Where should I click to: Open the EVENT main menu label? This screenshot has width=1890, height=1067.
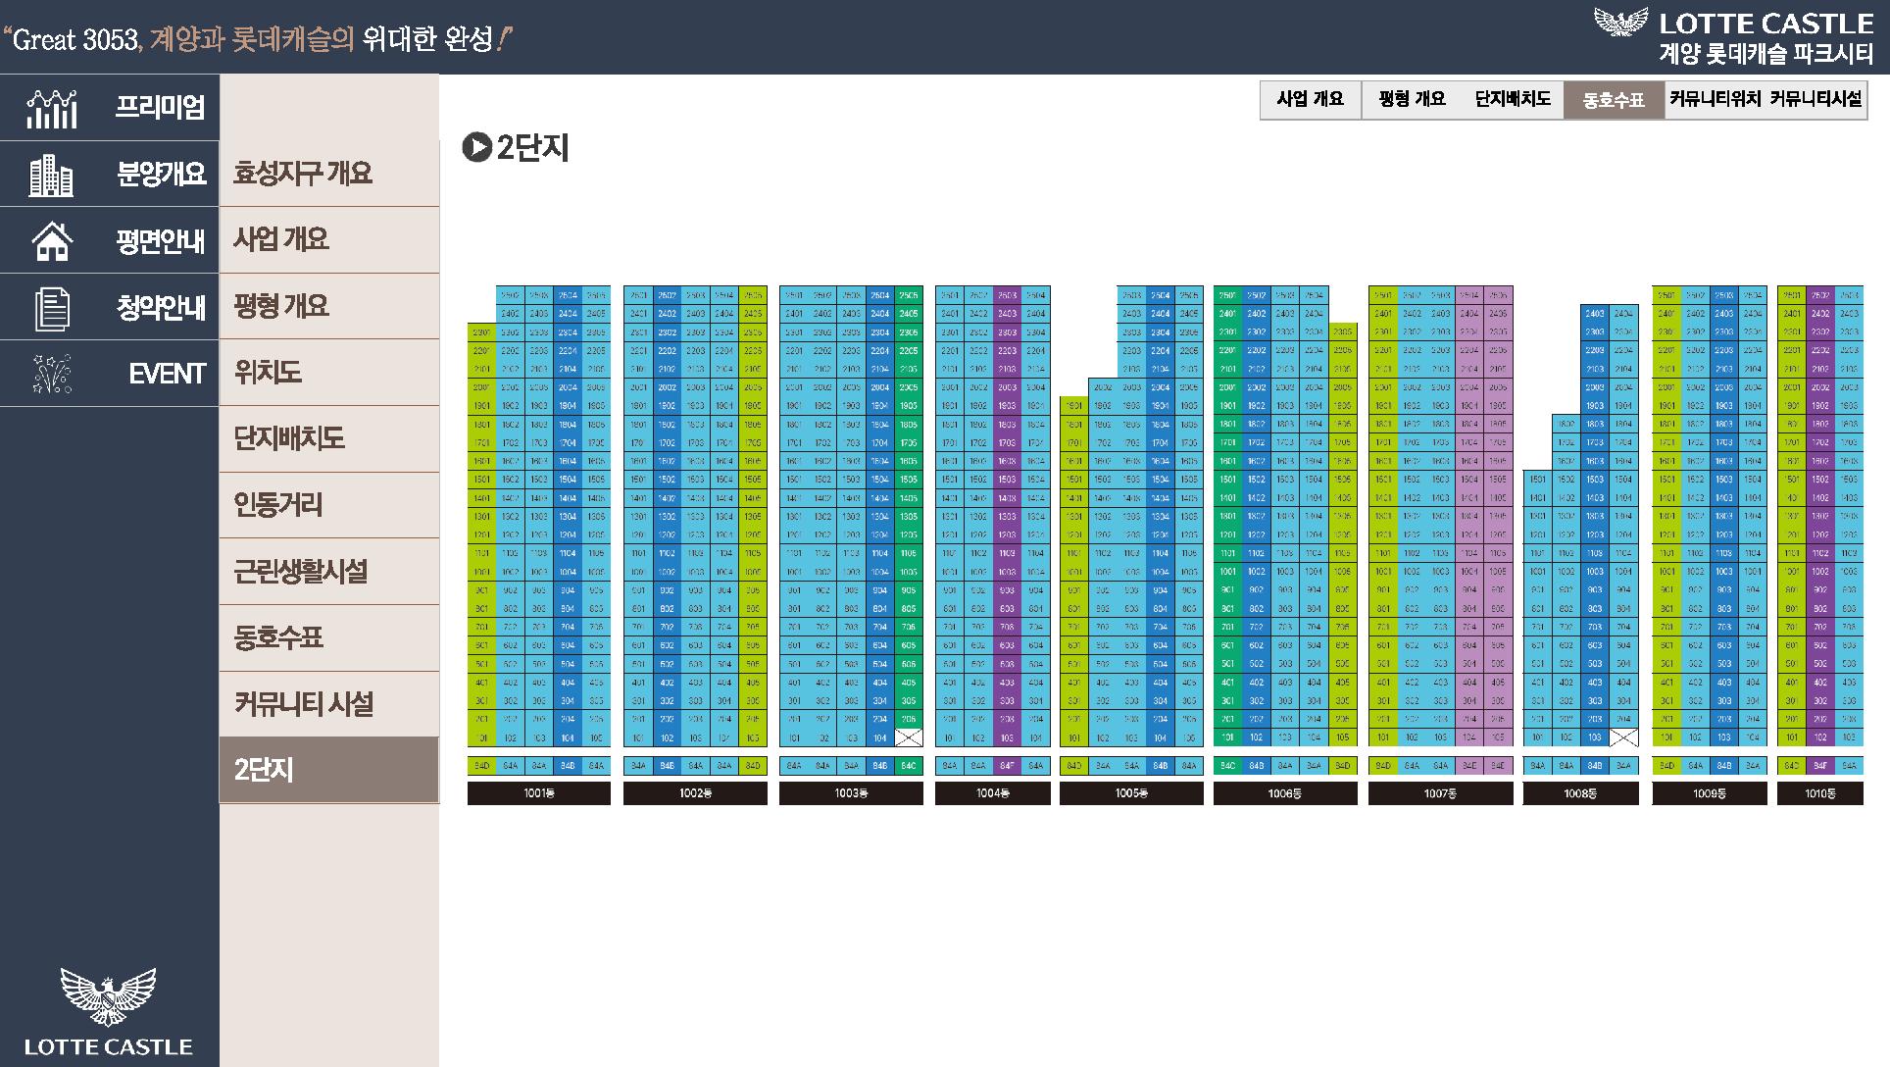click(167, 374)
